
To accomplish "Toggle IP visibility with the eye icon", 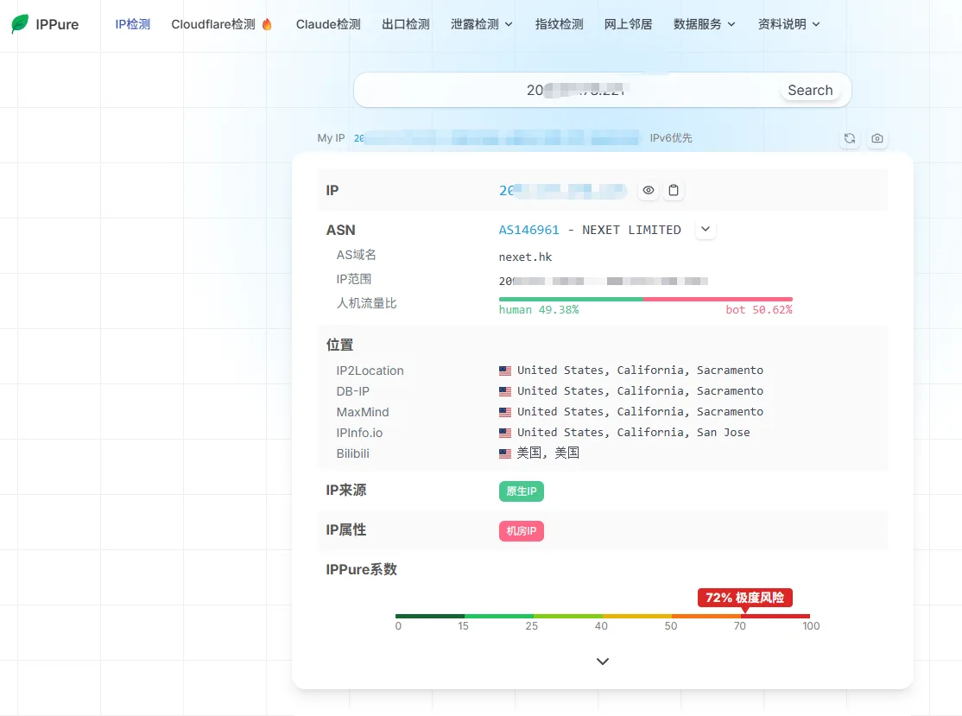I will pos(649,190).
